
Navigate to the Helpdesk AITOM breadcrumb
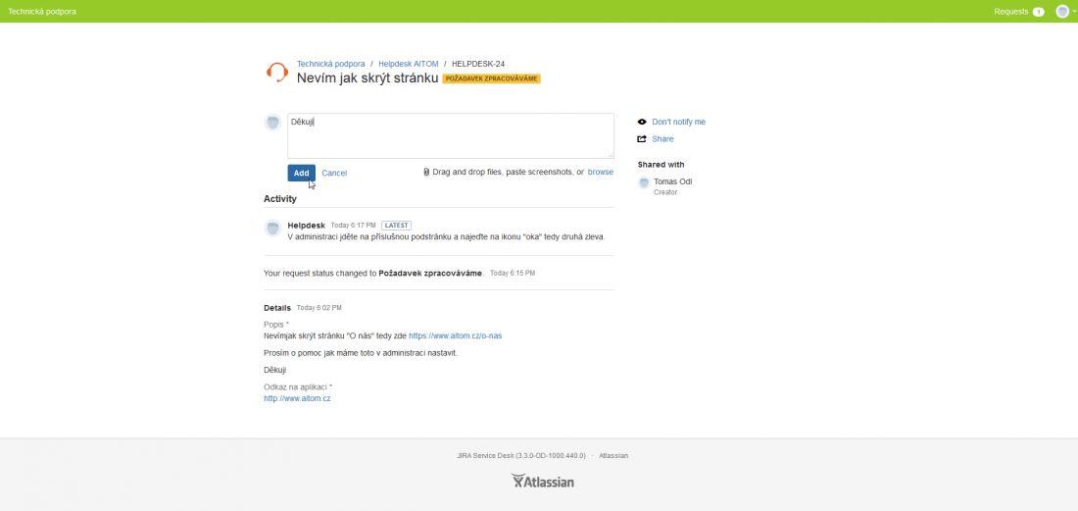pyautogui.click(x=409, y=64)
